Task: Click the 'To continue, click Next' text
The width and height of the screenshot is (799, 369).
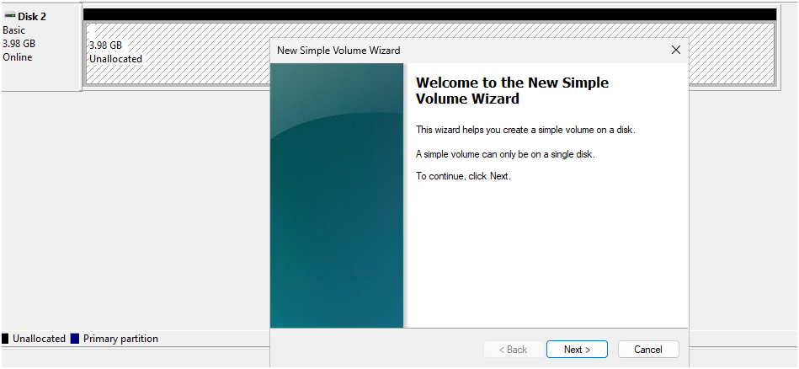Action: [463, 176]
